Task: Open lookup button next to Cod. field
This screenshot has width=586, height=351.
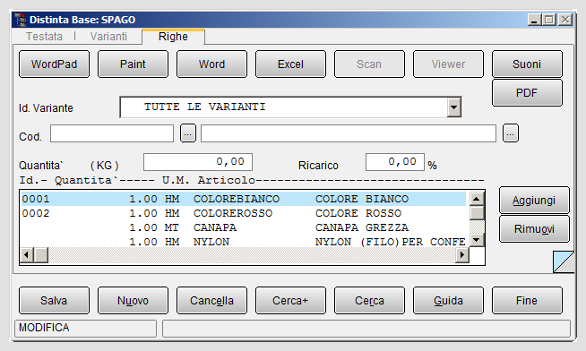Action: (188, 133)
